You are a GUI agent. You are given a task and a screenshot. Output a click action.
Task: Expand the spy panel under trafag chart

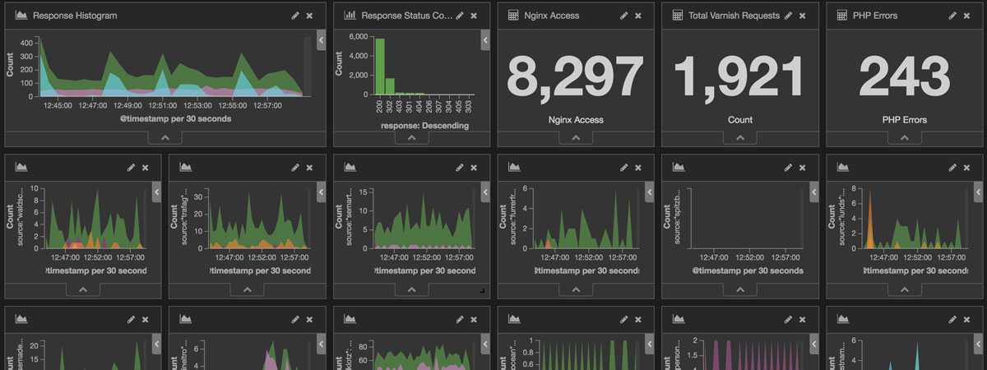[248, 289]
